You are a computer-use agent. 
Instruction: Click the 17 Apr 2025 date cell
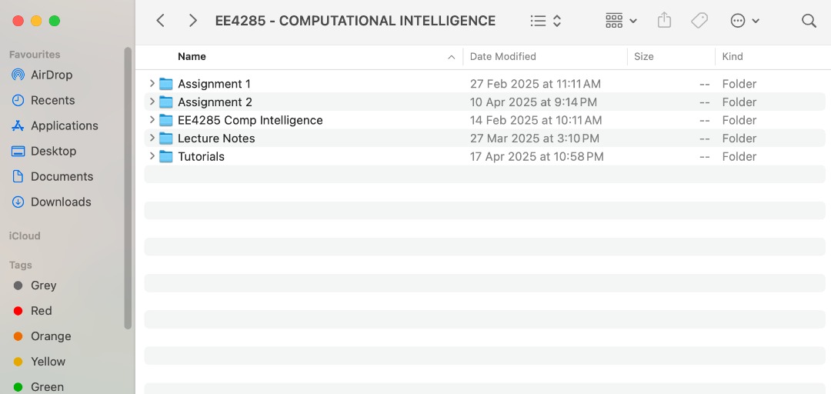coord(536,156)
